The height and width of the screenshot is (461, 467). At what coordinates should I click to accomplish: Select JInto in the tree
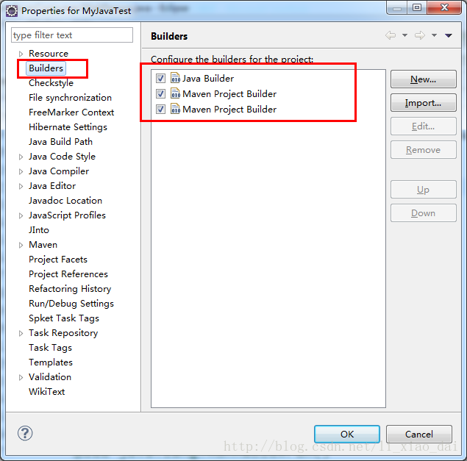39,230
